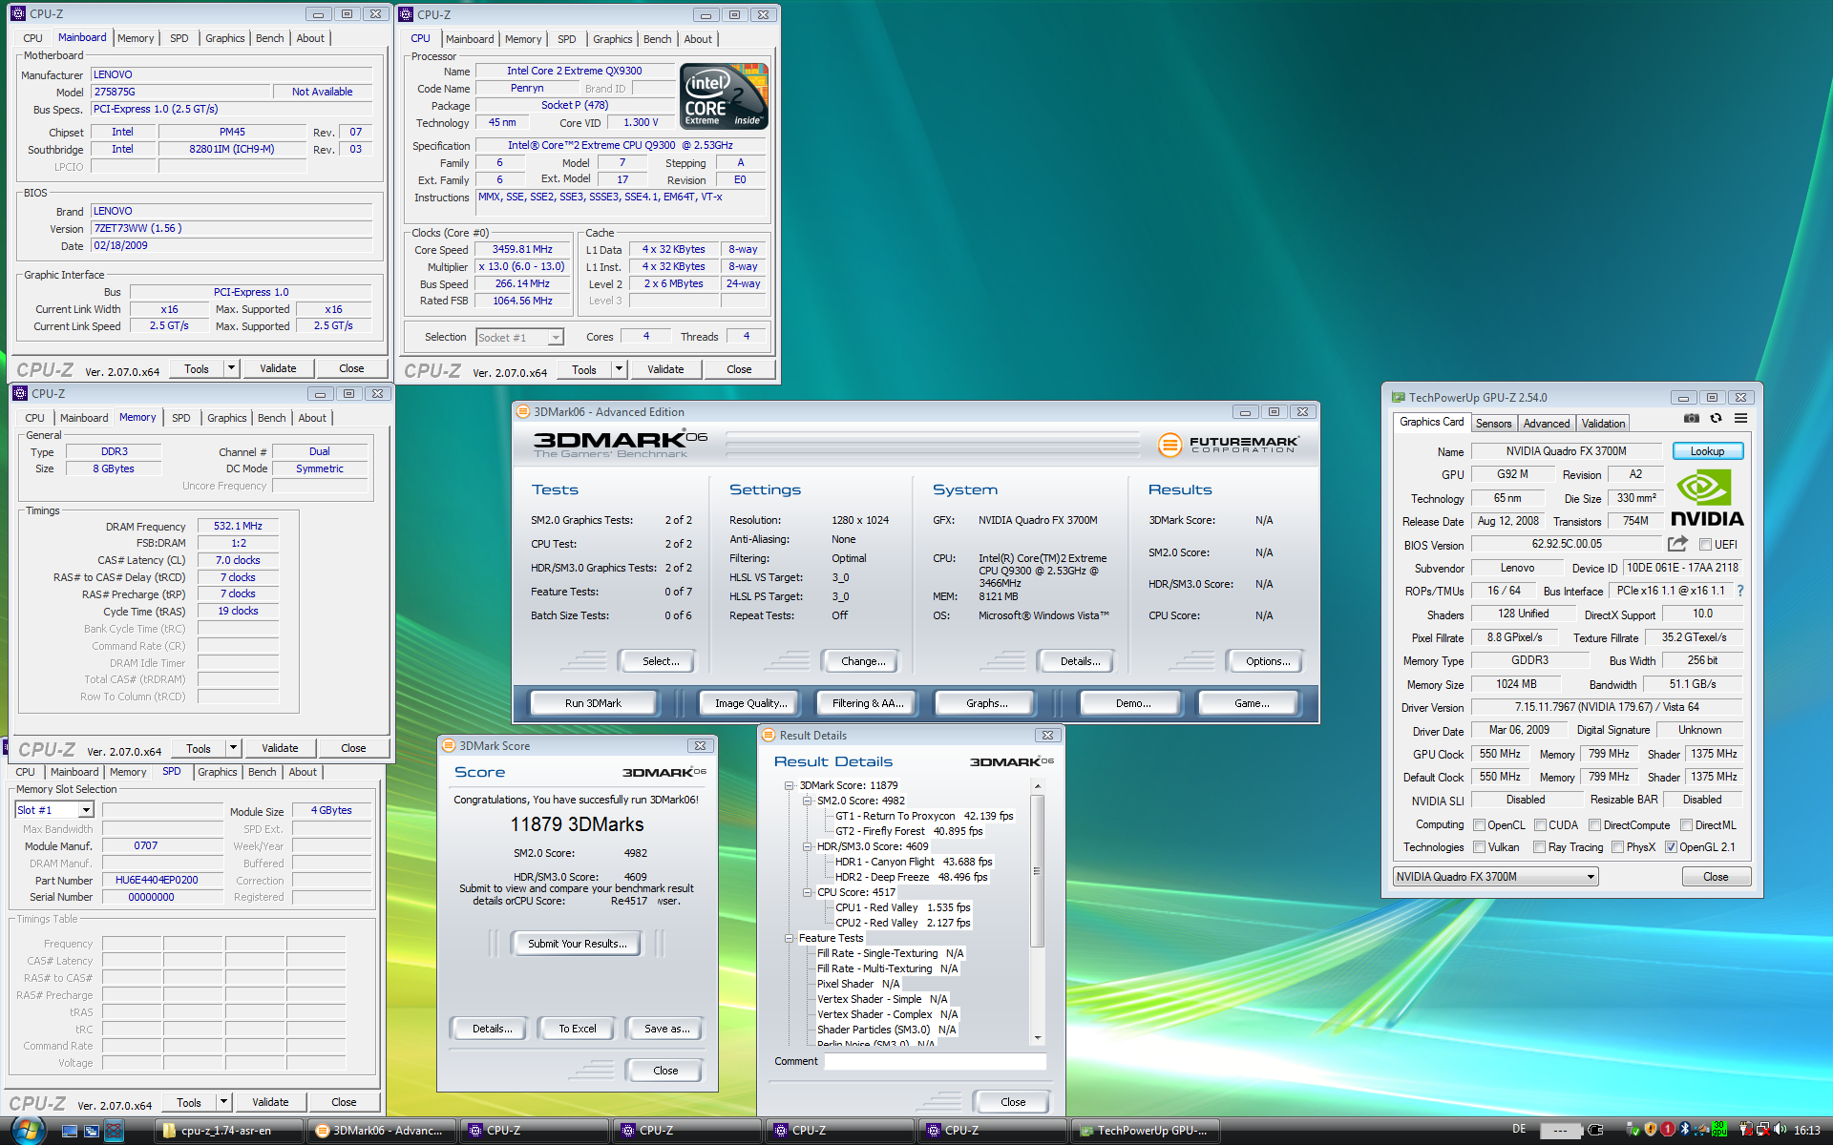Open the Slot #1 memory slot dropdown
1833x1145 pixels.
(54, 810)
